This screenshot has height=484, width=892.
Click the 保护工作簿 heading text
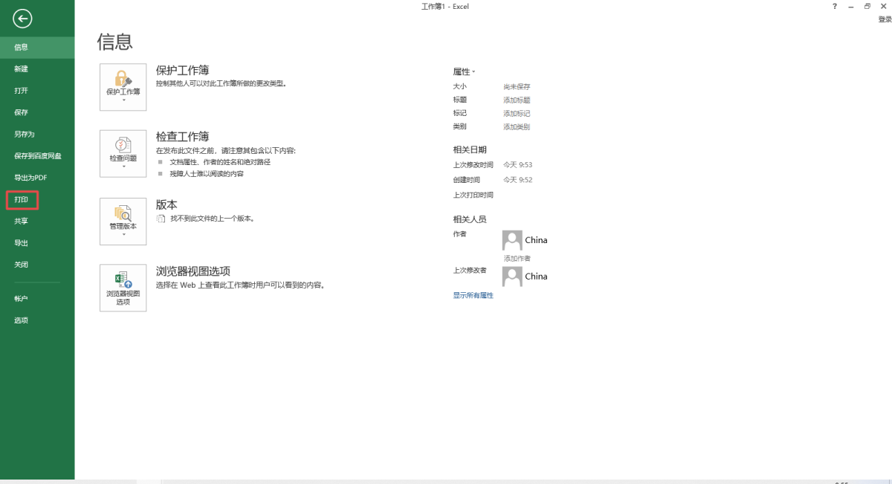(182, 71)
